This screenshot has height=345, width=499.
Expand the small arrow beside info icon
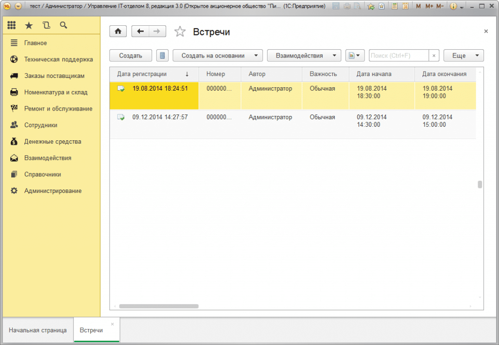pos(461,7)
